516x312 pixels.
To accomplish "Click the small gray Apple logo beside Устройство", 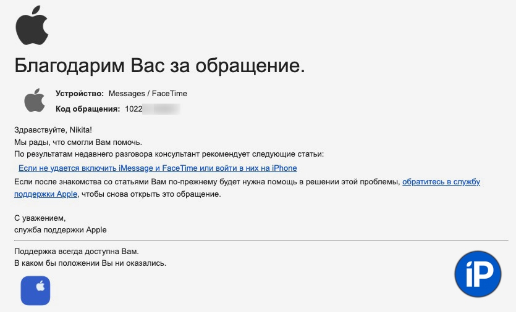I will point(35,101).
